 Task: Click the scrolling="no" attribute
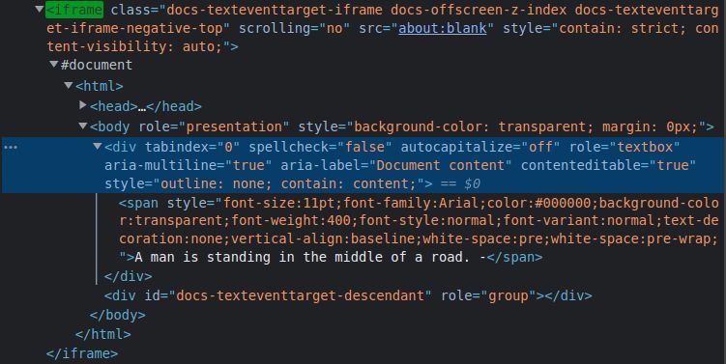[x=294, y=28]
